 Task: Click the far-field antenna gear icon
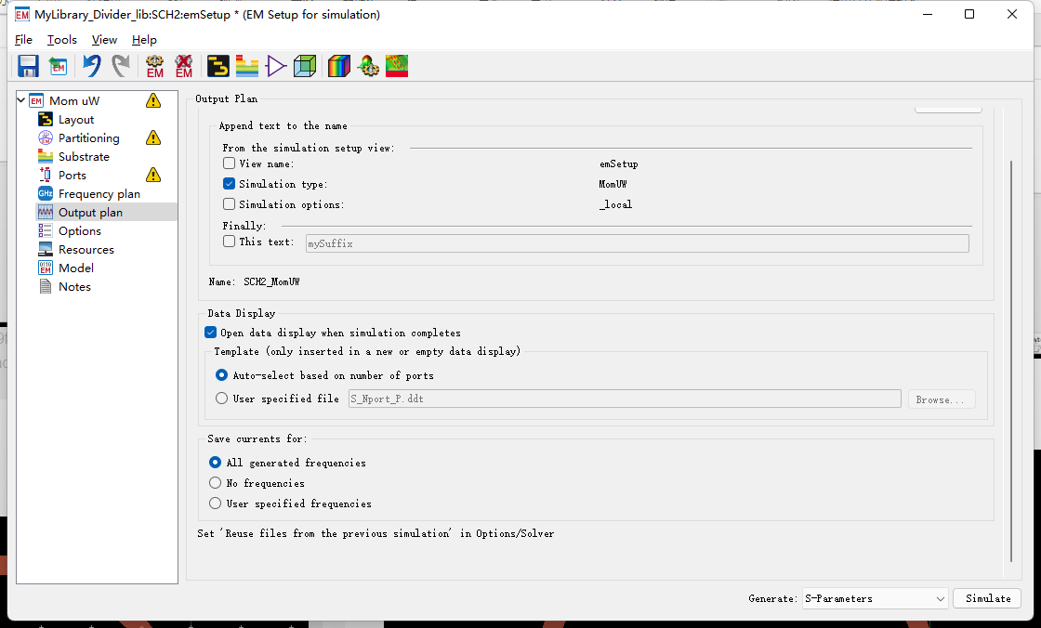[368, 66]
